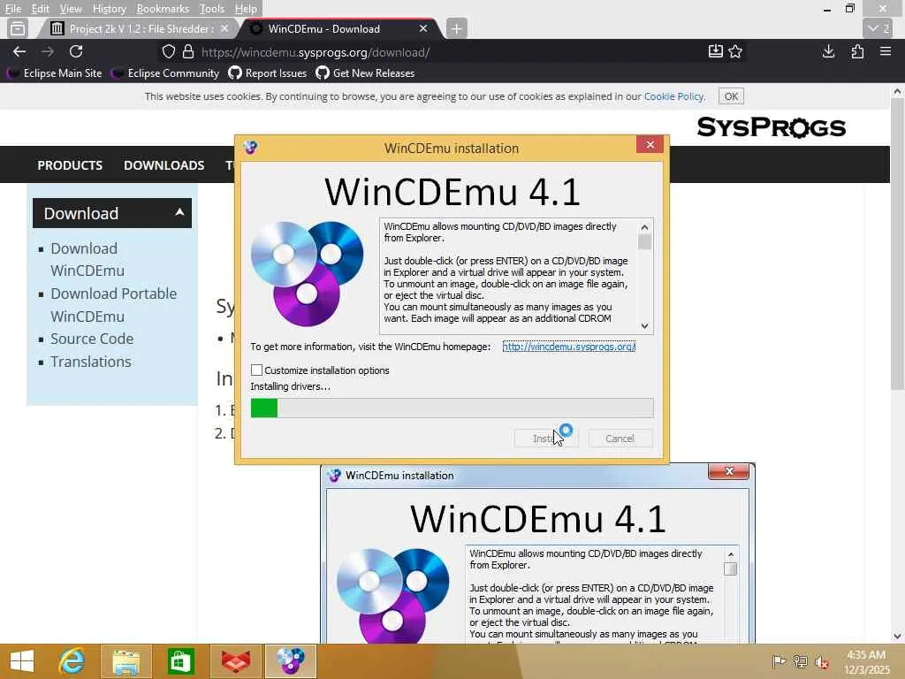Viewport: 905px width, 679px height.
Task: Go back using the browser back arrow
Action: click(19, 51)
